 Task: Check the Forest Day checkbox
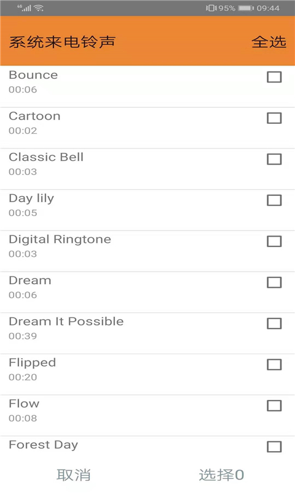(x=274, y=447)
